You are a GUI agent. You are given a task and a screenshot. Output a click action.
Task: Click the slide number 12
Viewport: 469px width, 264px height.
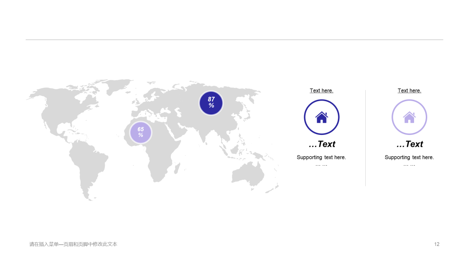coord(437,244)
